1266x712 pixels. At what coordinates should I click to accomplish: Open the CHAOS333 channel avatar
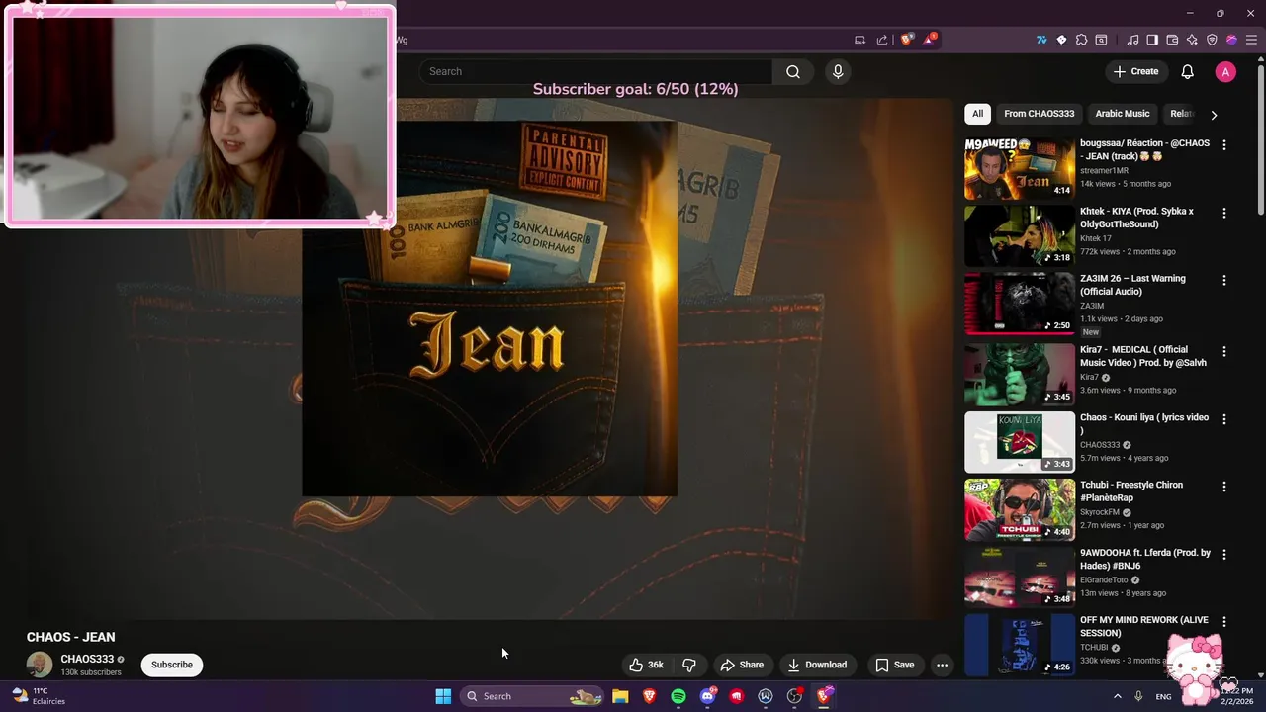tap(40, 665)
